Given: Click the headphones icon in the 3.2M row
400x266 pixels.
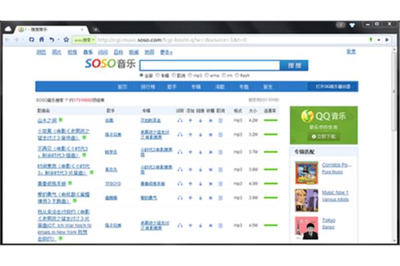Looking at the screenshot, I should (x=180, y=134).
